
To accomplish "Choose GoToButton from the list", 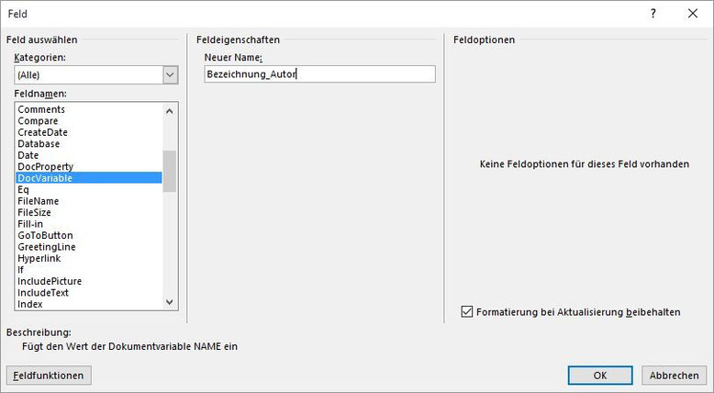I will click(x=45, y=235).
